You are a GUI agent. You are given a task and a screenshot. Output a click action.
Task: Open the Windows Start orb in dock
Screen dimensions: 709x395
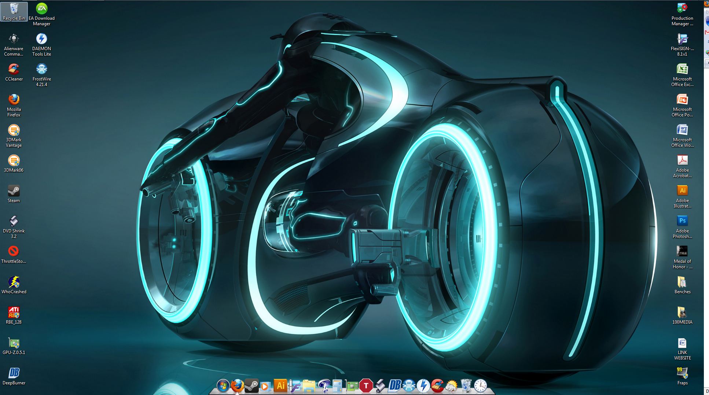pos(223,385)
